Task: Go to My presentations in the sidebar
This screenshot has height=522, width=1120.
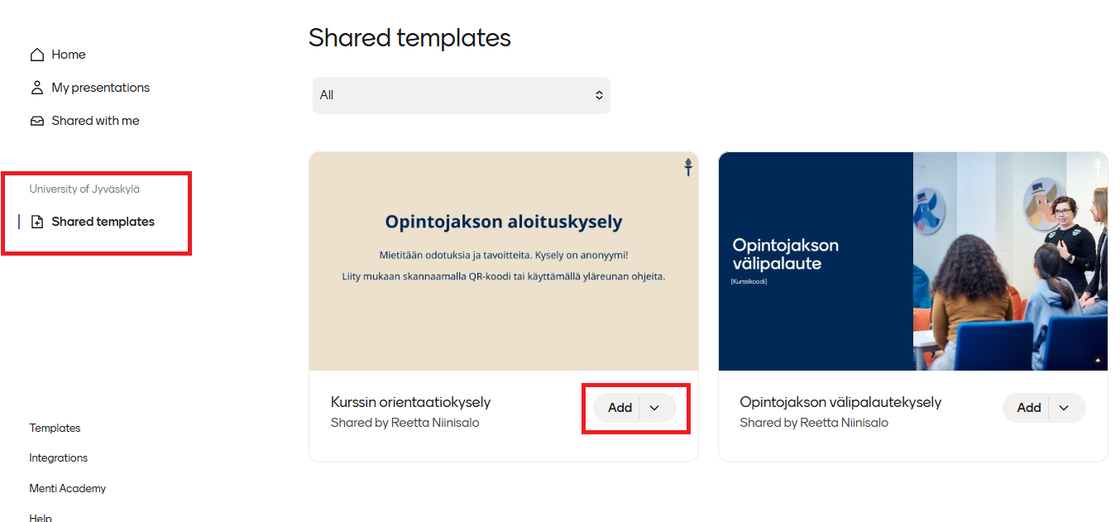Action: pos(100,88)
